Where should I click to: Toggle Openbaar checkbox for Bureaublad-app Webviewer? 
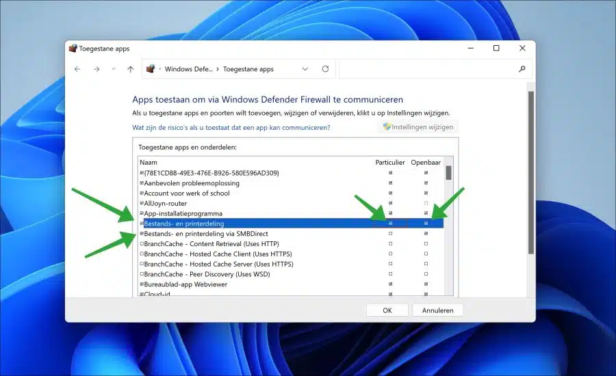[426, 284]
